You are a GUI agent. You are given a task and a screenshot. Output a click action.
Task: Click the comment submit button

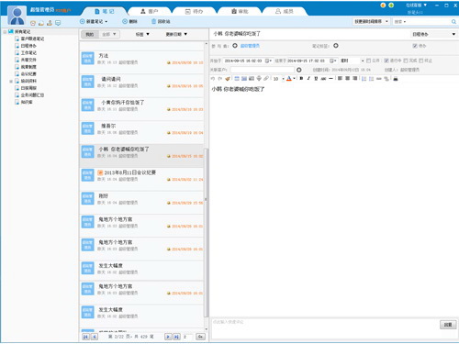pos(448,325)
